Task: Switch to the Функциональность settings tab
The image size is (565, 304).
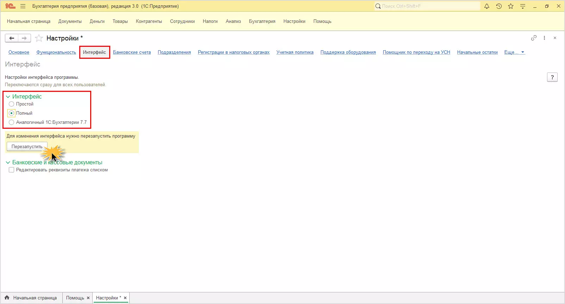Action: [x=56, y=52]
